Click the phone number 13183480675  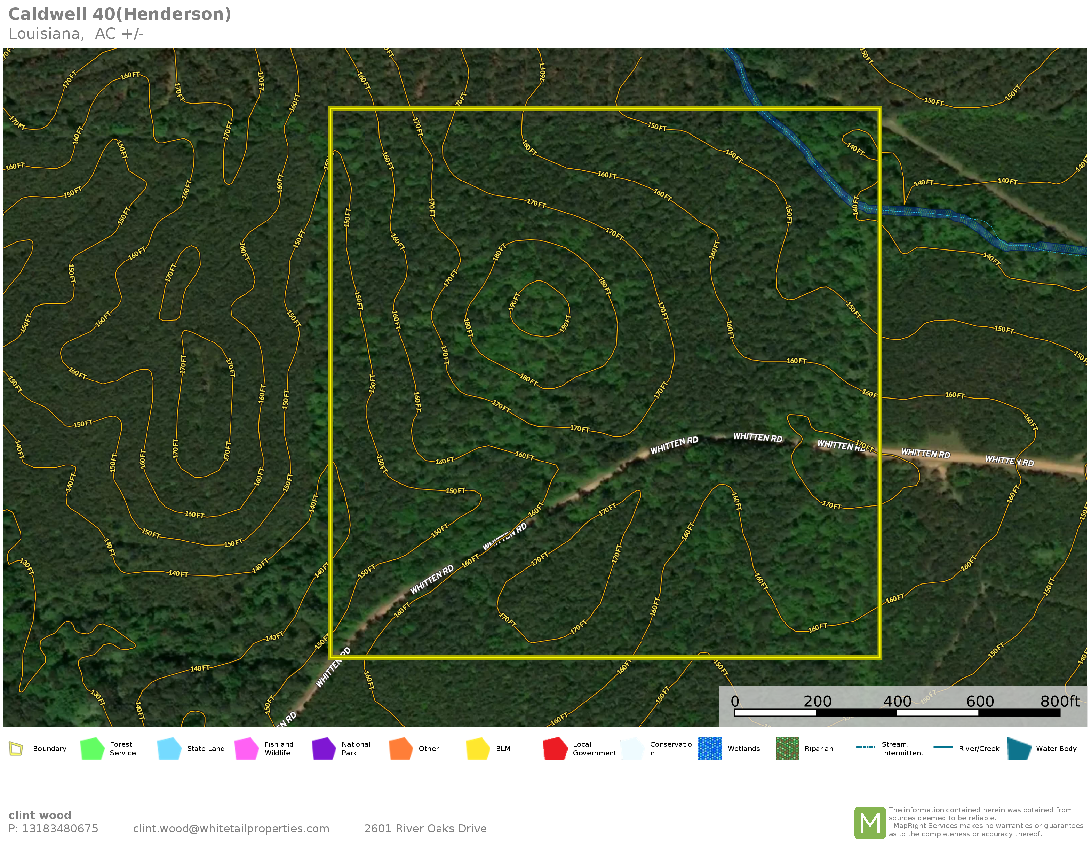pyautogui.click(x=60, y=828)
